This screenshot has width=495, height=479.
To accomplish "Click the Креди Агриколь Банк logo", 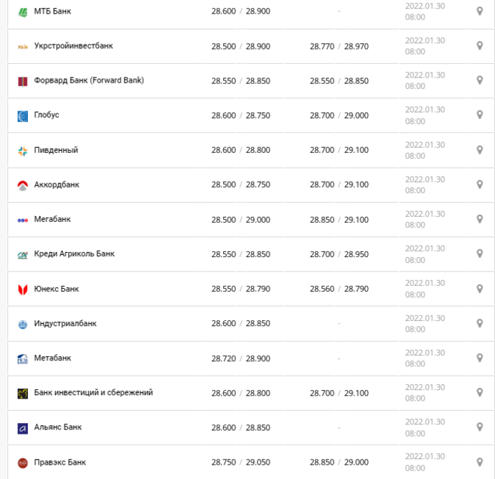I will pyautogui.click(x=22, y=254).
